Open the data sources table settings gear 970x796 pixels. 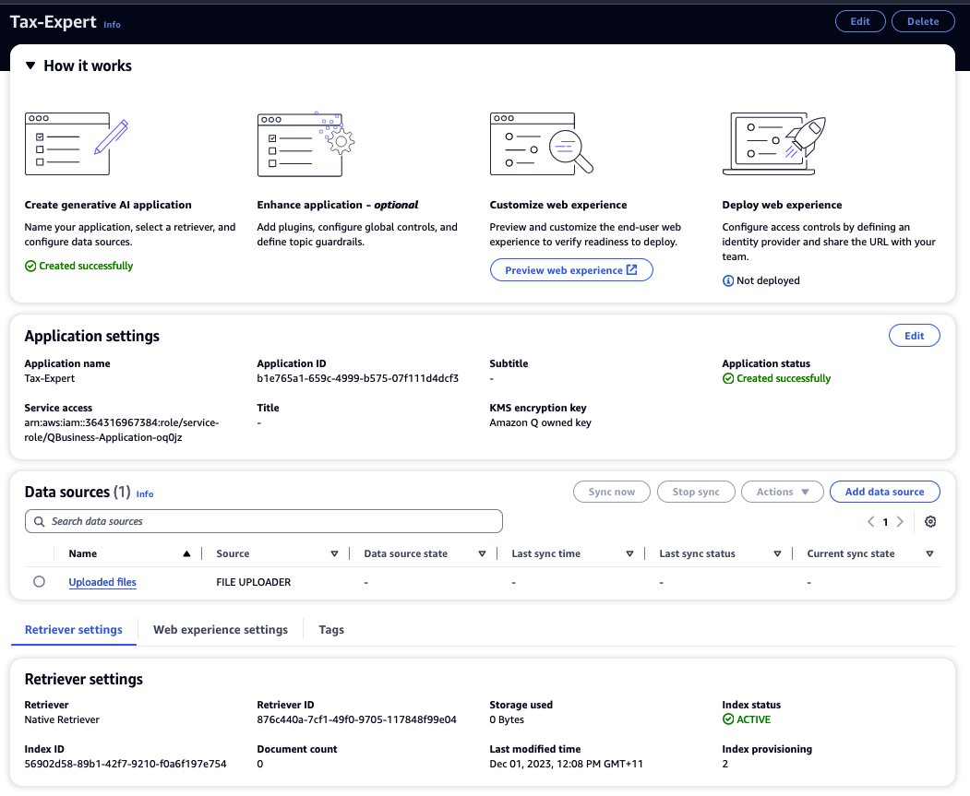[x=930, y=522]
